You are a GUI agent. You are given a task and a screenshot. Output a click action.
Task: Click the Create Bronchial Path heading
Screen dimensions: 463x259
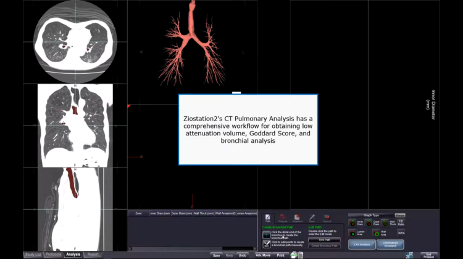278,227
